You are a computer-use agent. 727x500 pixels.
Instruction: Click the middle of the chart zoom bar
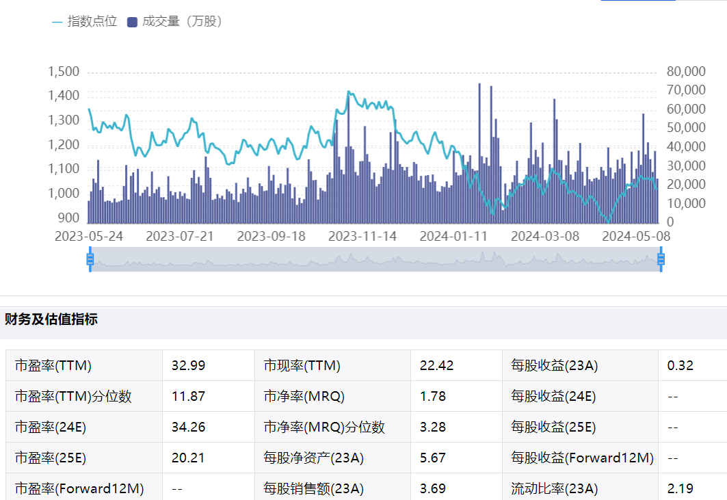[375, 259]
